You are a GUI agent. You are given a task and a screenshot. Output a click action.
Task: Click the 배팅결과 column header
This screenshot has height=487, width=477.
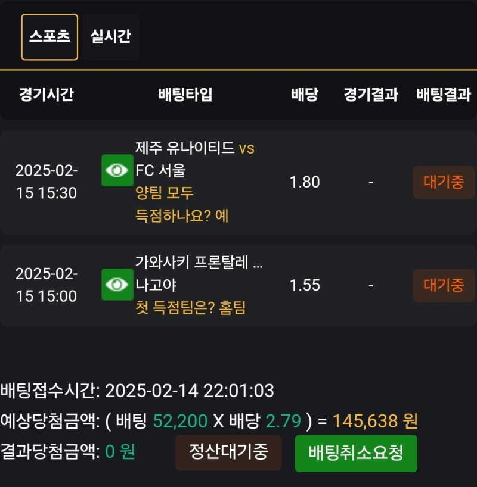(444, 95)
